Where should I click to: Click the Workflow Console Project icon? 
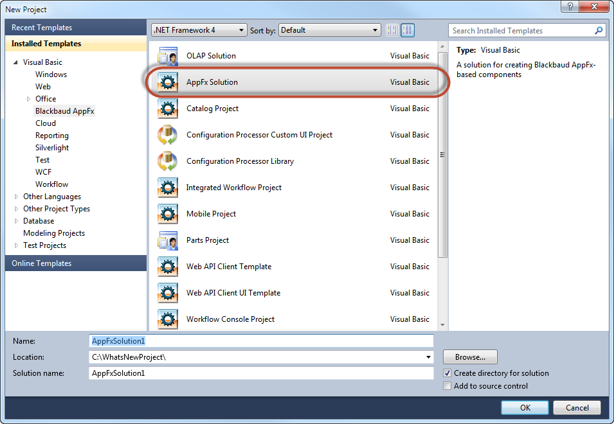[168, 319]
